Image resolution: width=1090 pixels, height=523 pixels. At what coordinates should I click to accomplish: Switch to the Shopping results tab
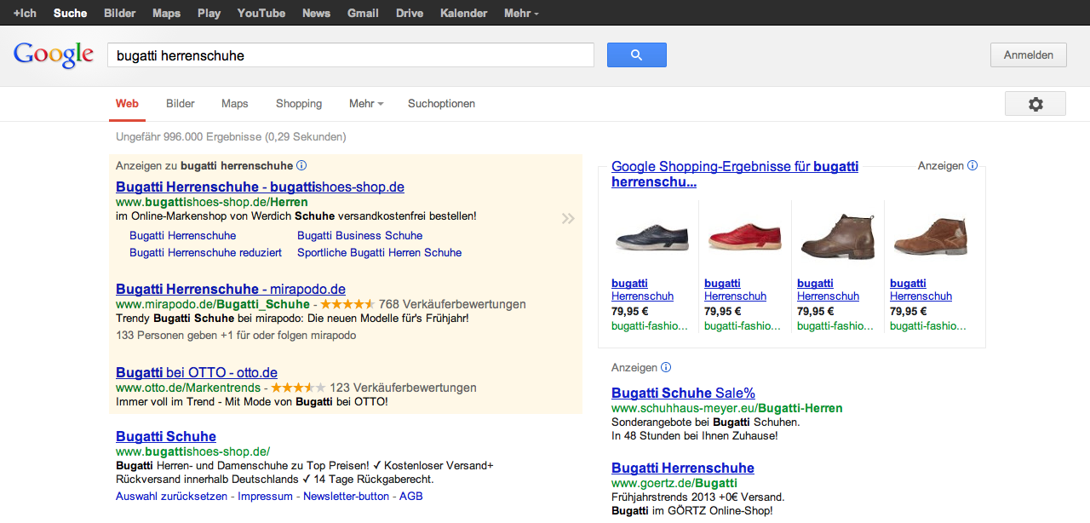299,104
